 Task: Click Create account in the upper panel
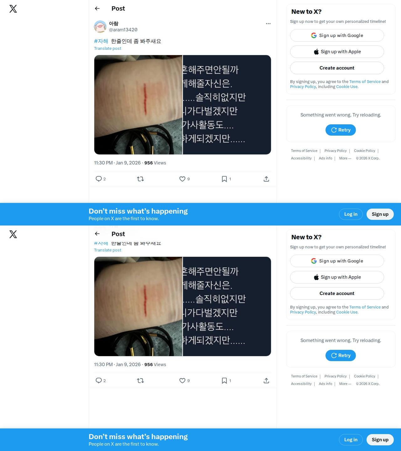[x=337, y=68]
